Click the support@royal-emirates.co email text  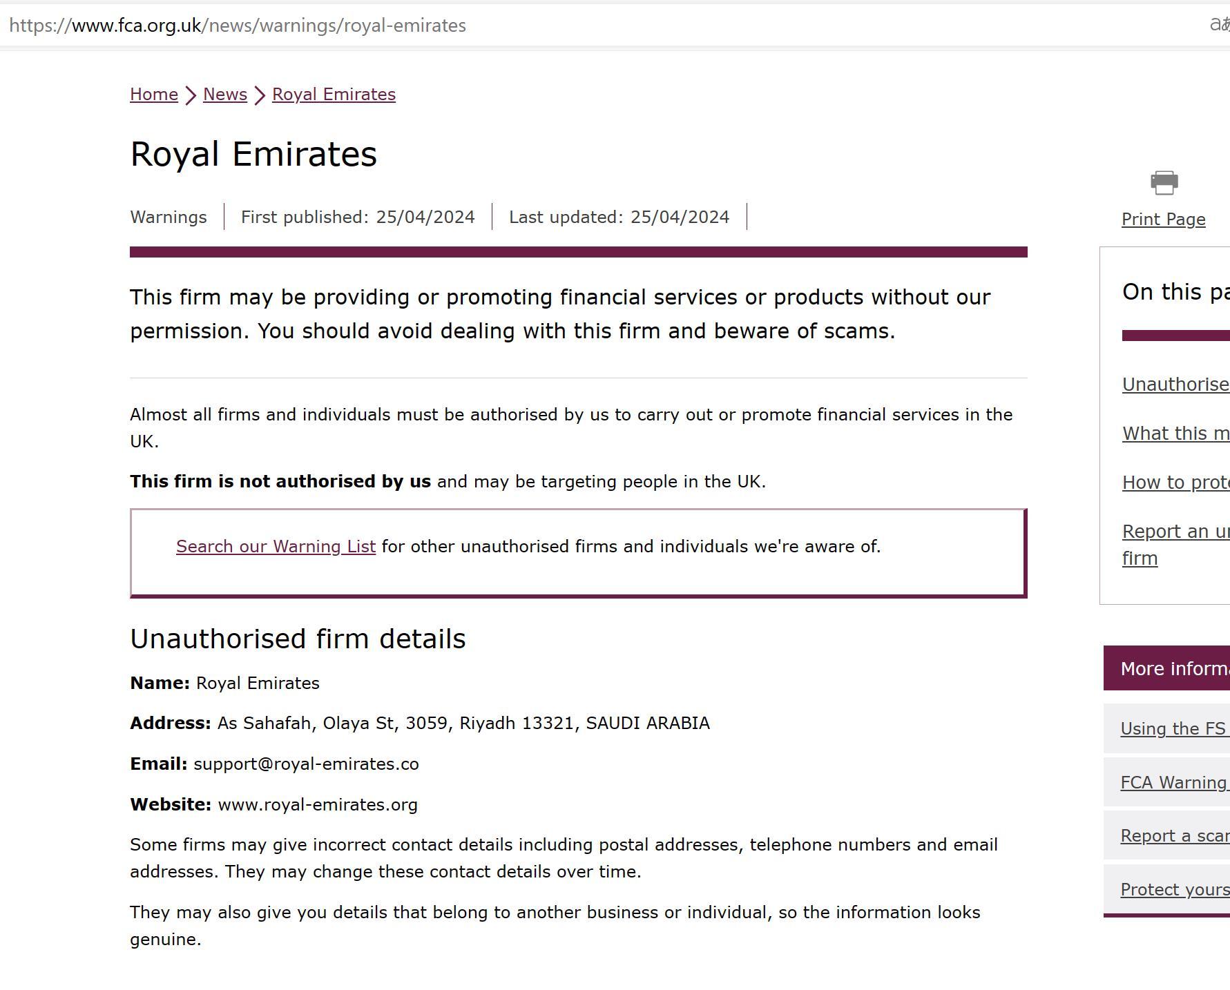tap(306, 764)
